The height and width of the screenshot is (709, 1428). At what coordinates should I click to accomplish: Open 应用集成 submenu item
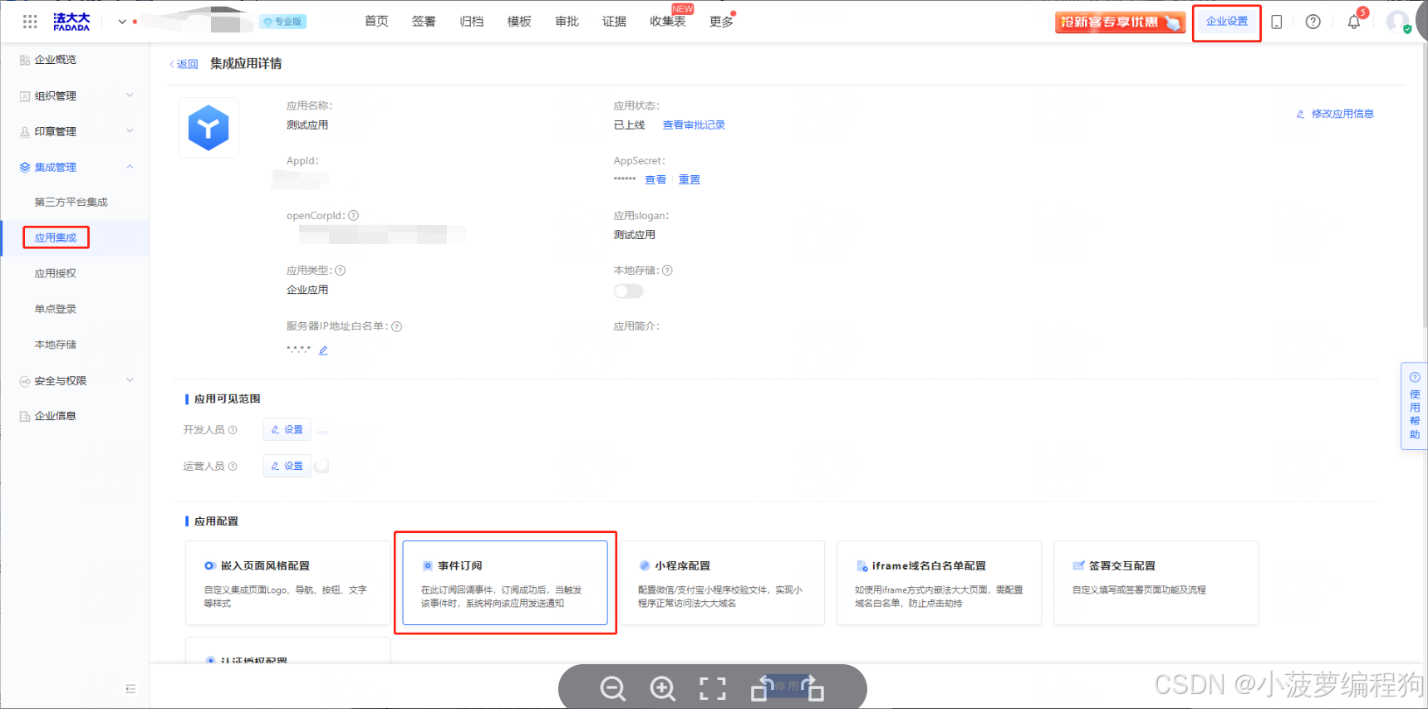(x=56, y=237)
